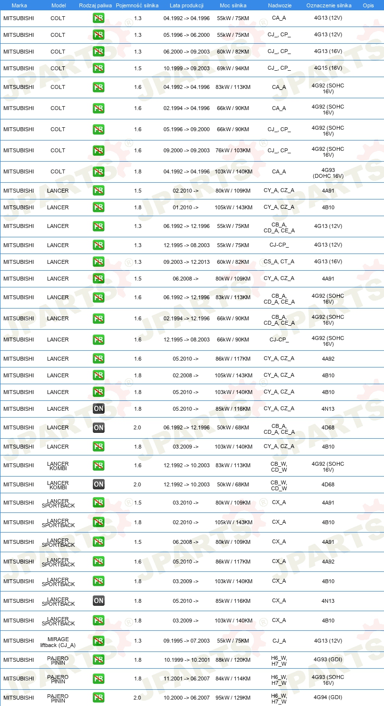Click the Nadwozie column header
Viewport: 384px width, 706px height.
(279, 5)
